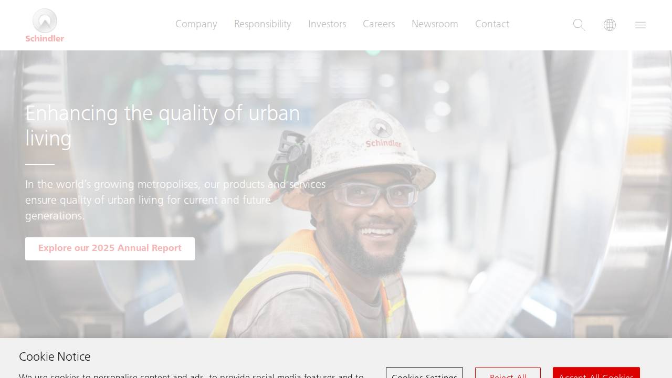
Task: Click the cookie notice description text
Action: click(x=191, y=375)
